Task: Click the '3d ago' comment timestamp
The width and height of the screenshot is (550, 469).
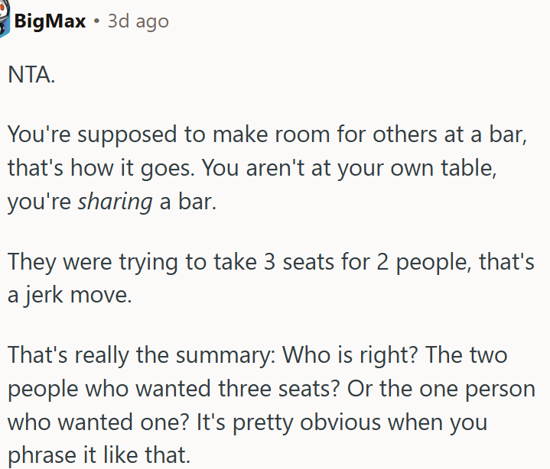Action: point(138,21)
